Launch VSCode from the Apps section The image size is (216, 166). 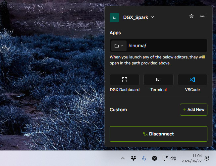point(192,80)
